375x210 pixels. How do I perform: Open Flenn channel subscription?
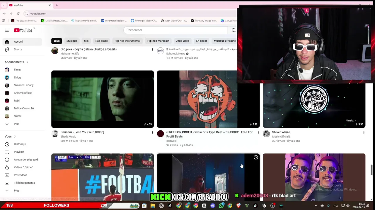click(x=22, y=70)
